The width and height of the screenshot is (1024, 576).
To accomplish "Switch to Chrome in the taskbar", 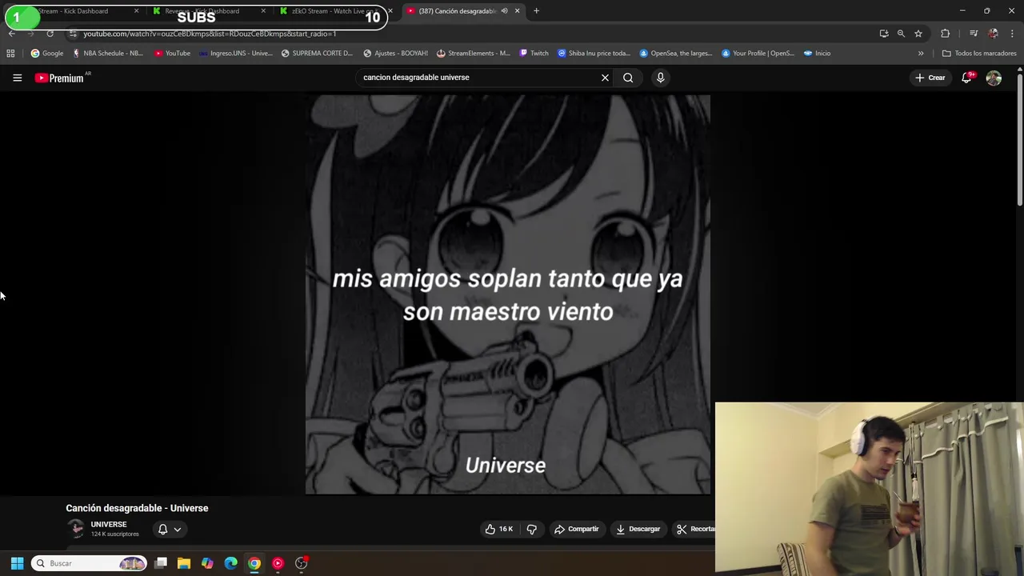I will tap(254, 563).
